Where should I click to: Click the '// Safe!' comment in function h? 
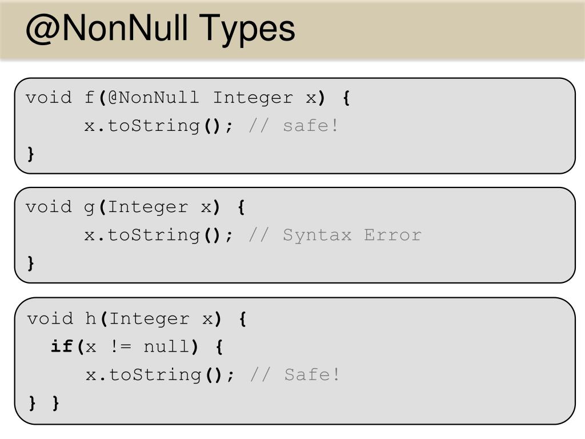[x=295, y=374]
